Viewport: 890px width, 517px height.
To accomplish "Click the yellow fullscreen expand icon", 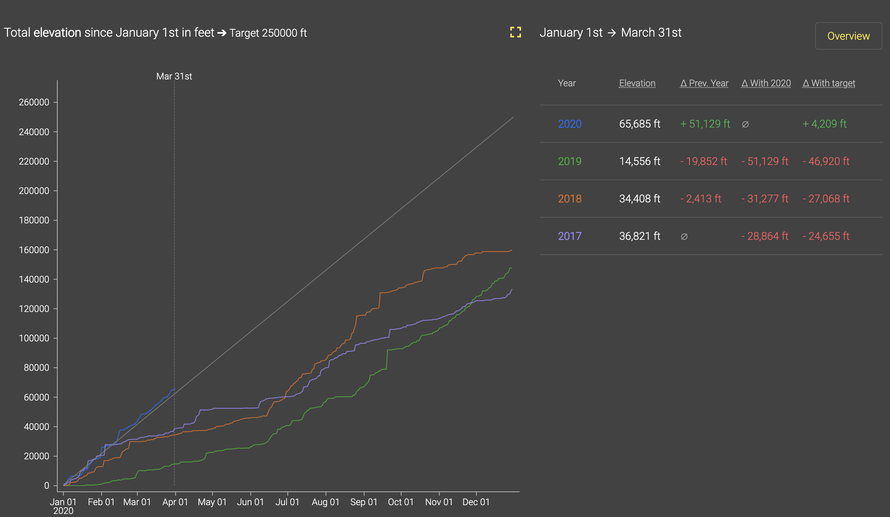I will [x=515, y=32].
